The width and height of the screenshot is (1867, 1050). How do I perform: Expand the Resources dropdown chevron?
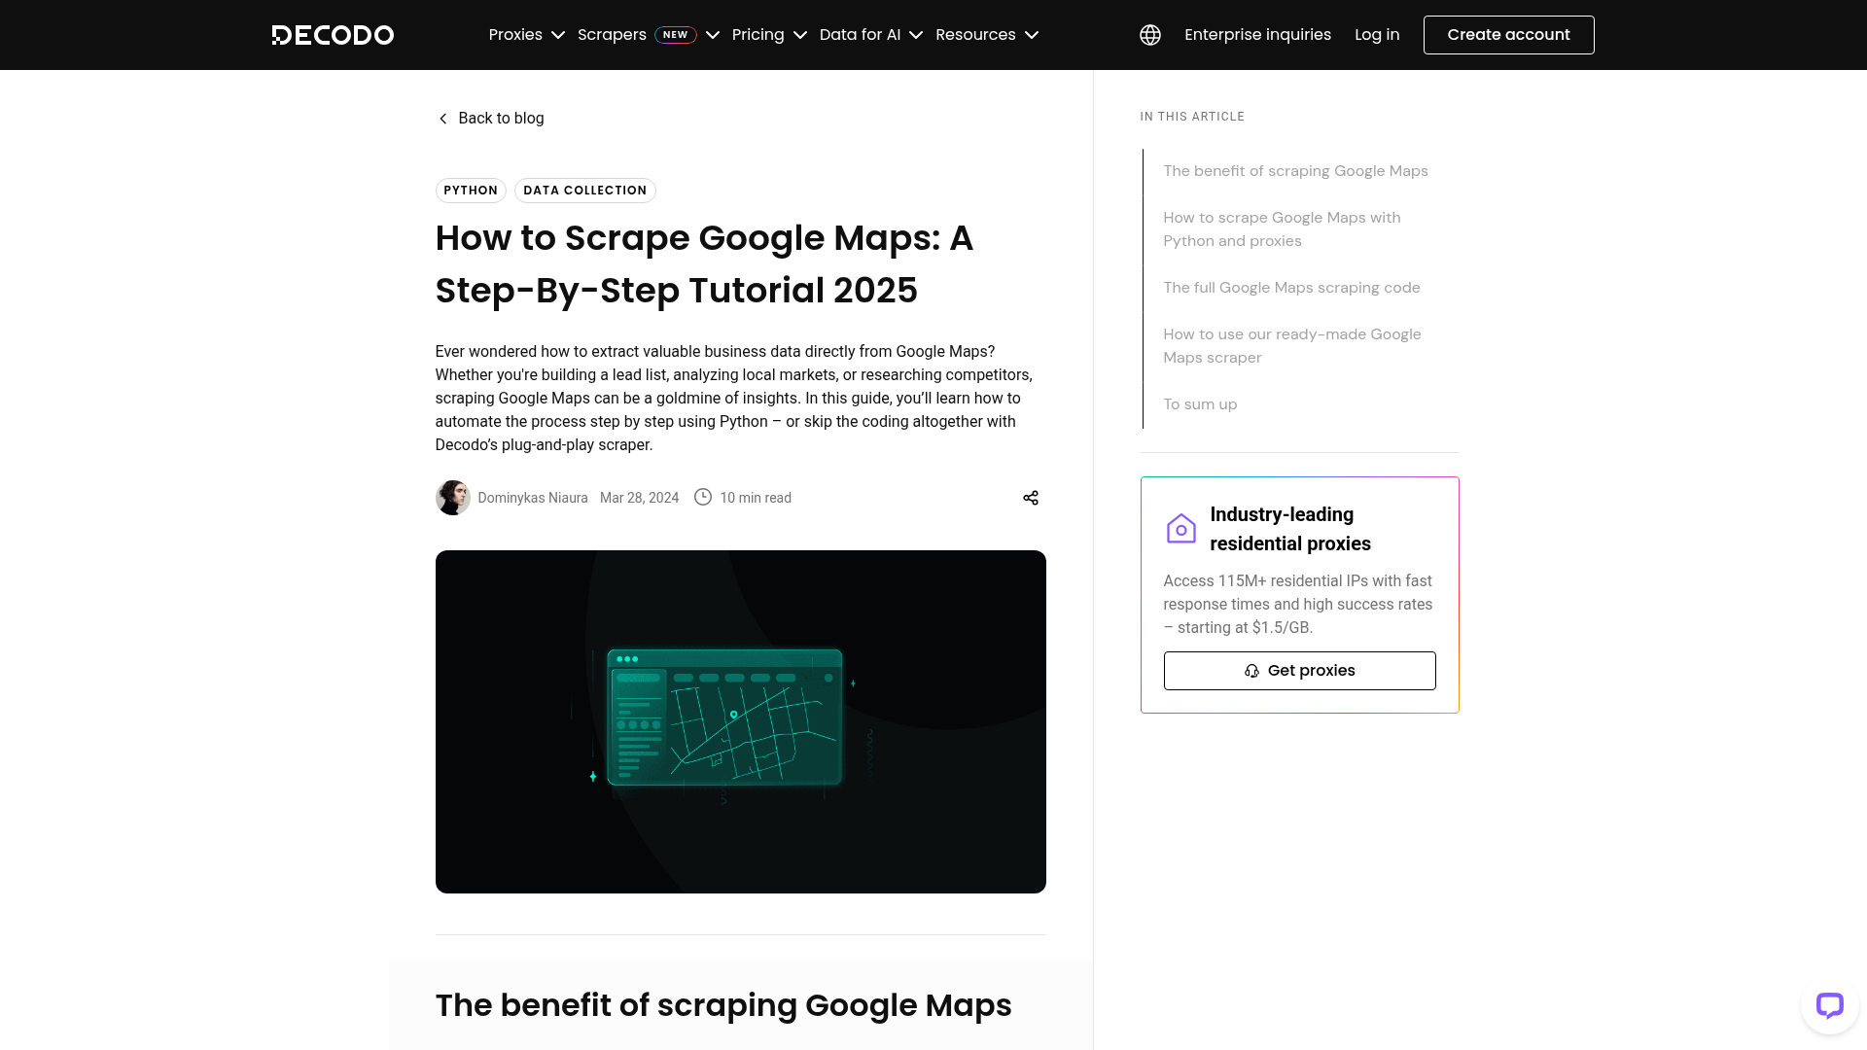1032,35
